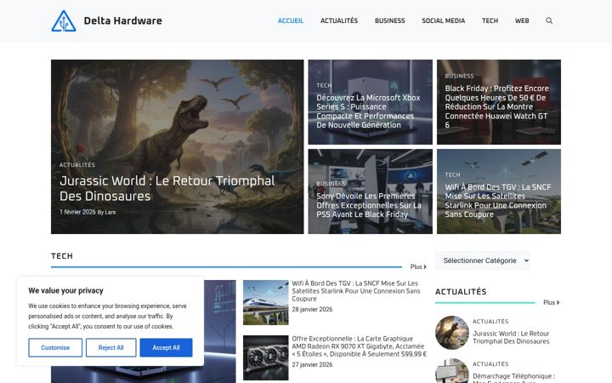The height and width of the screenshot is (383, 612).
Task: Click the 28 janvier 2026 date text
Action: 312,309
